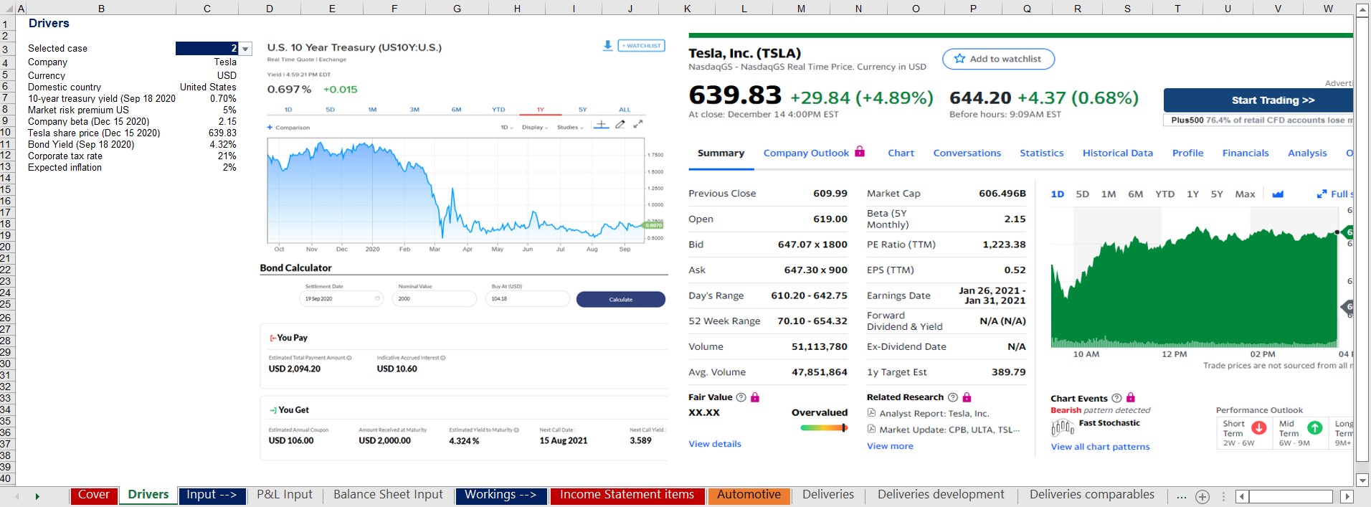Click the New sheet plus icon
Image resolution: width=1371 pixels, height=507 pixels.
click(x=1202, y=496)
